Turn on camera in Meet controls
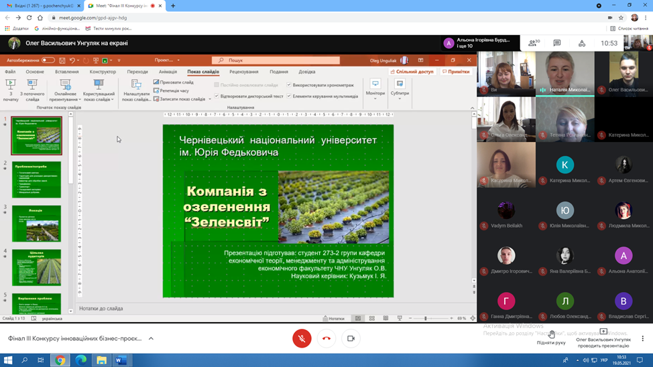 (351, 338)
